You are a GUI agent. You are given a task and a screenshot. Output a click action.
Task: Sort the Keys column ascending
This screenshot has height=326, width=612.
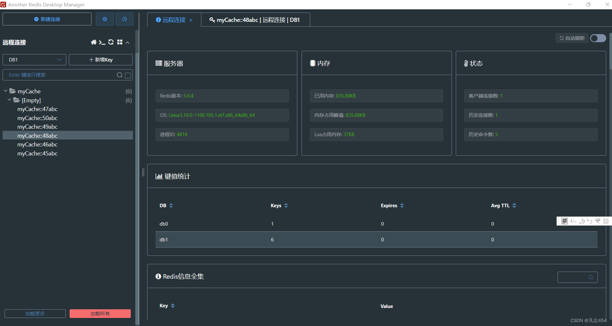[x=286, y=204]
